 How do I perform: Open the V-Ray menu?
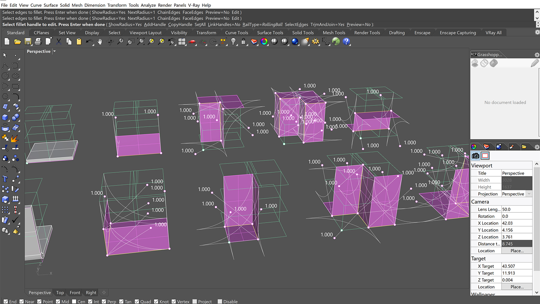click(x=194, y=5)
